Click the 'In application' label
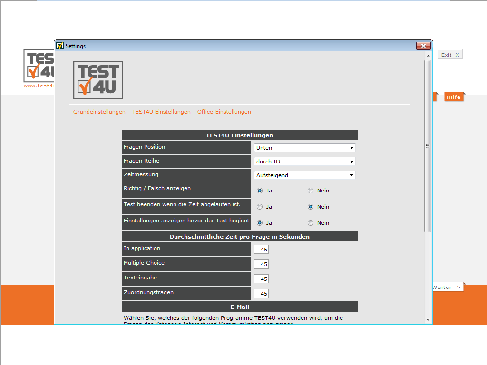 click(x=142, y=248)
